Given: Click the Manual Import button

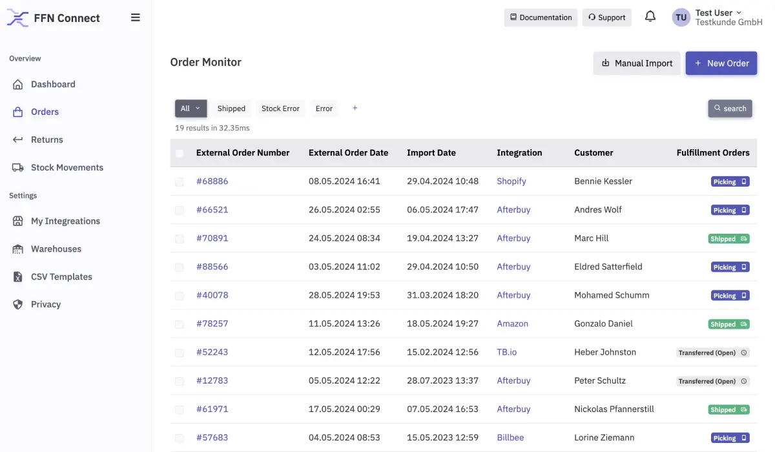Looking at the screenshot, I should 636,63.
